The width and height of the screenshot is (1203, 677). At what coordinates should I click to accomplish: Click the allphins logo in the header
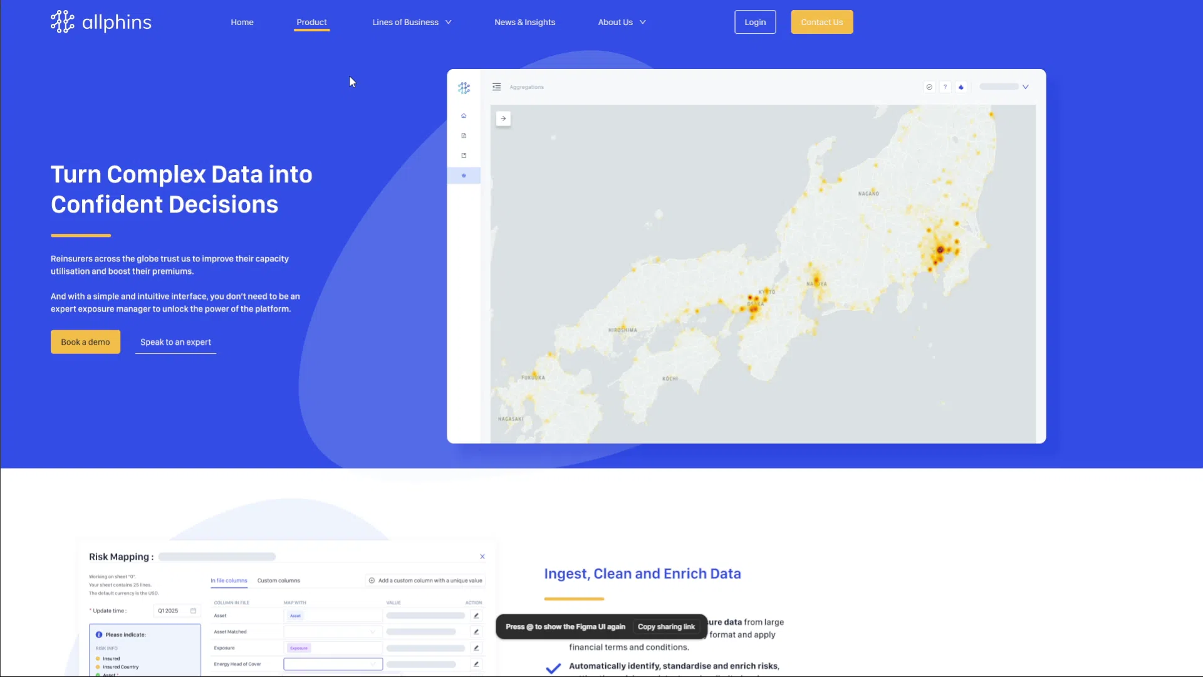(101, 22)
